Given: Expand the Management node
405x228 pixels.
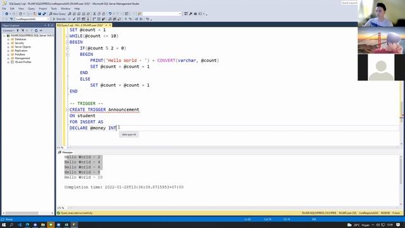Looking at the screenshot, I should click(8, 58).
